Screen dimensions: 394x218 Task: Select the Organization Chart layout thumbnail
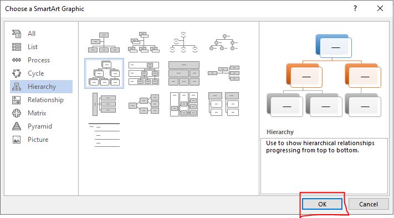coord(104,42)
